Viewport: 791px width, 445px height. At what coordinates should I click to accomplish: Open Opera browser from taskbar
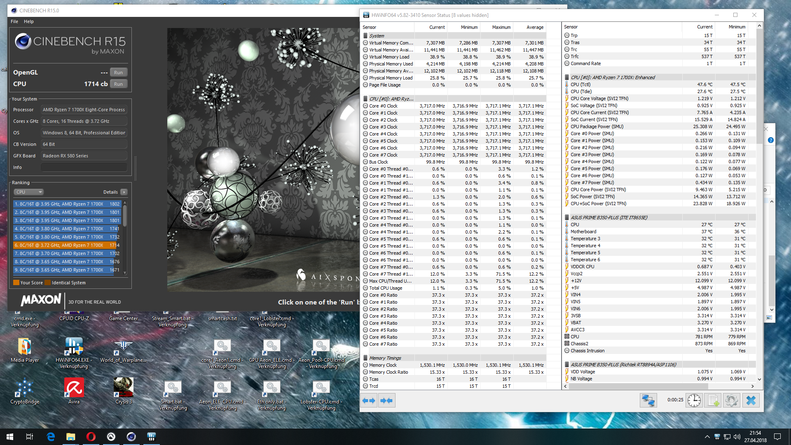[x=91, y=437]
